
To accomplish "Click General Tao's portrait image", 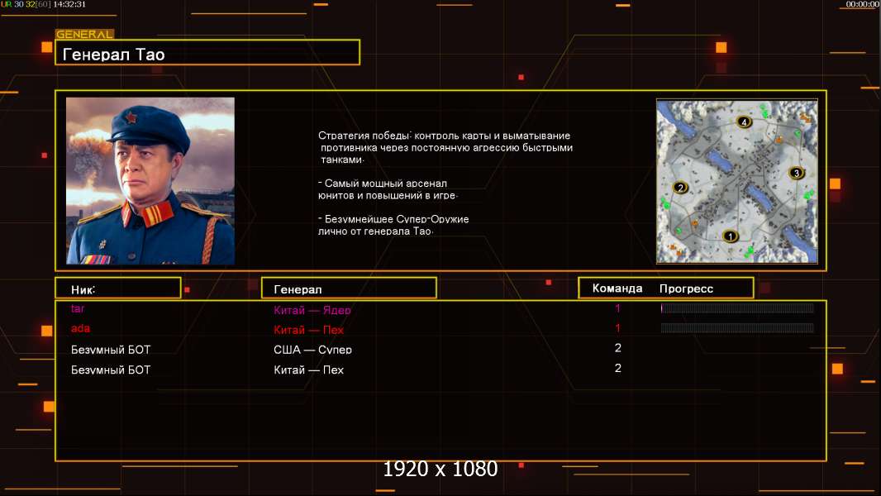I will coord(150,181).
